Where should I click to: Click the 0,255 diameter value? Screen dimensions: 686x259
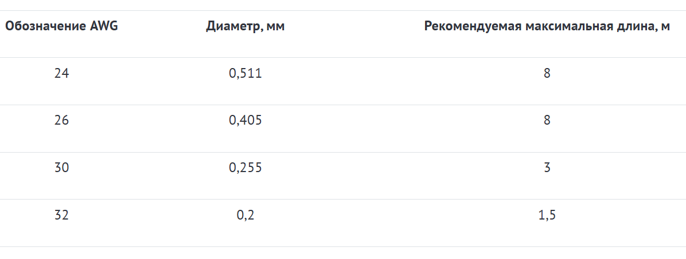[245, 168]
